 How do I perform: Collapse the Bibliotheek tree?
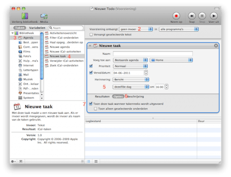[13, 33]
